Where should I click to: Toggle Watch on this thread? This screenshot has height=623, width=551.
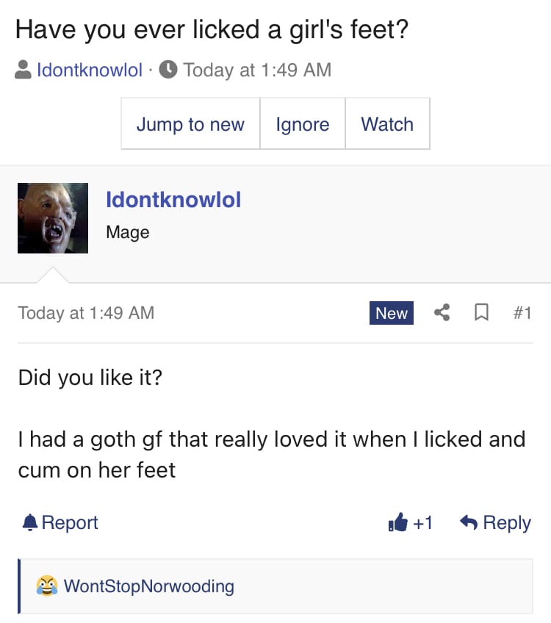tap(387, 123)
